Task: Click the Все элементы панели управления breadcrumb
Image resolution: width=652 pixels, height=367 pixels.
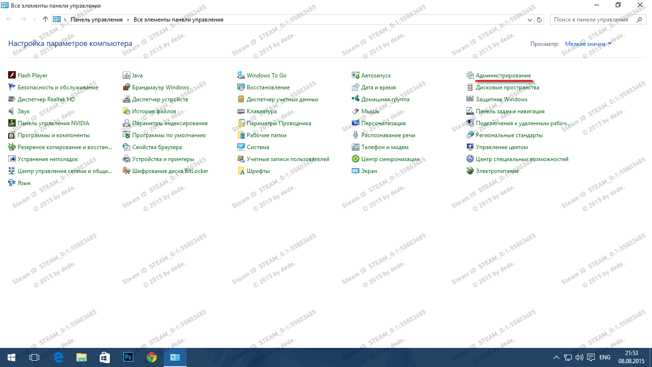Action: tap(179, 20)
